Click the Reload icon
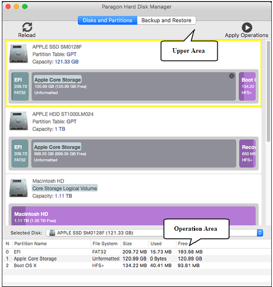273x287 pixels. 27,27
